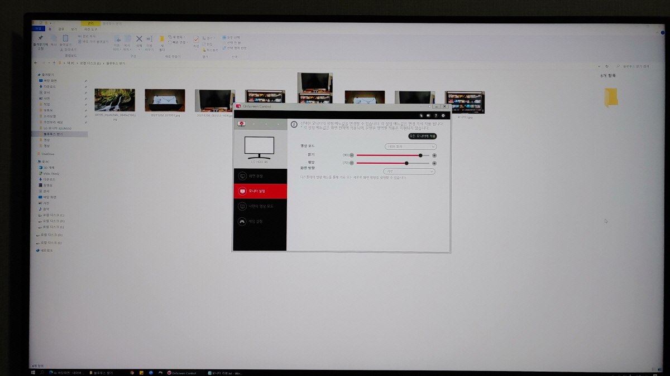The image size is (670, 376).
Task: Decrease 밝기 with the minus button
Action: coord(352,155)
